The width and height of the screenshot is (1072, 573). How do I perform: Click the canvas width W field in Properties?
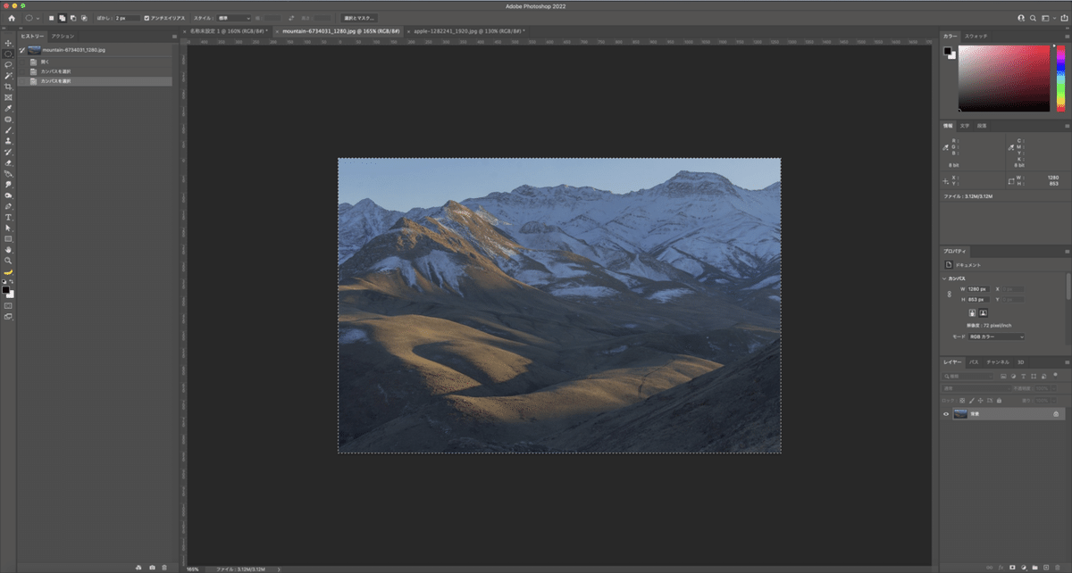pos(979,289)
